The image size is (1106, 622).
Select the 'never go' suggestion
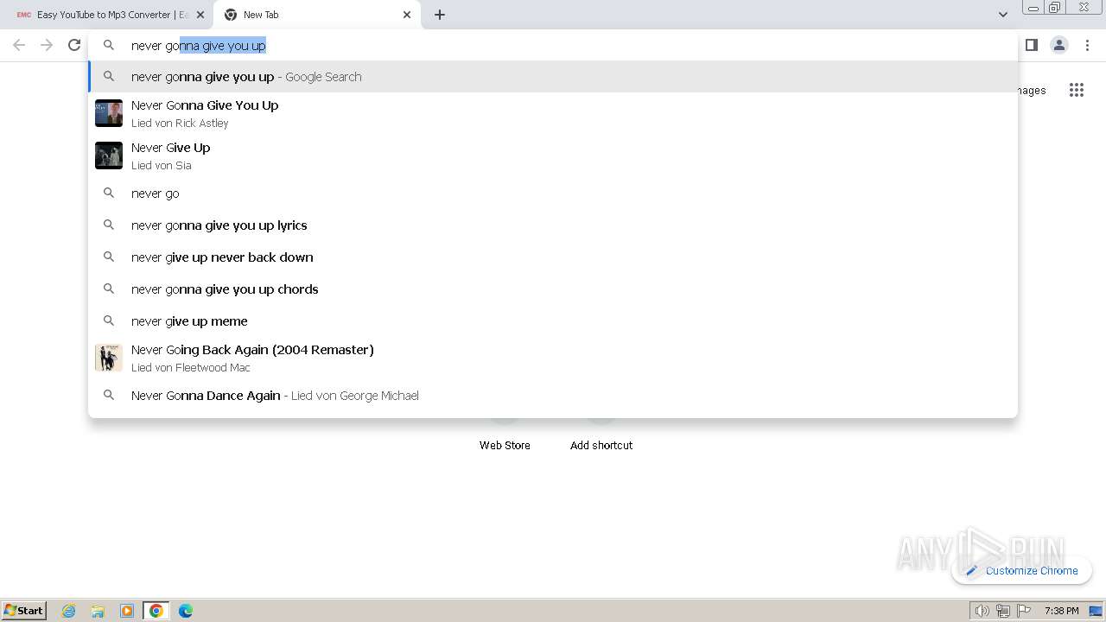553,194
